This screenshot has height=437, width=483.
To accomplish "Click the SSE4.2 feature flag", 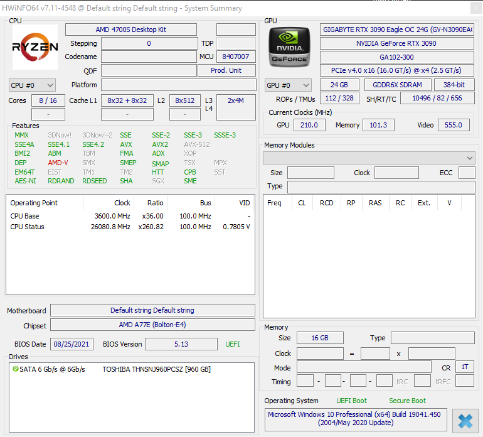I will tap(93, 144).
